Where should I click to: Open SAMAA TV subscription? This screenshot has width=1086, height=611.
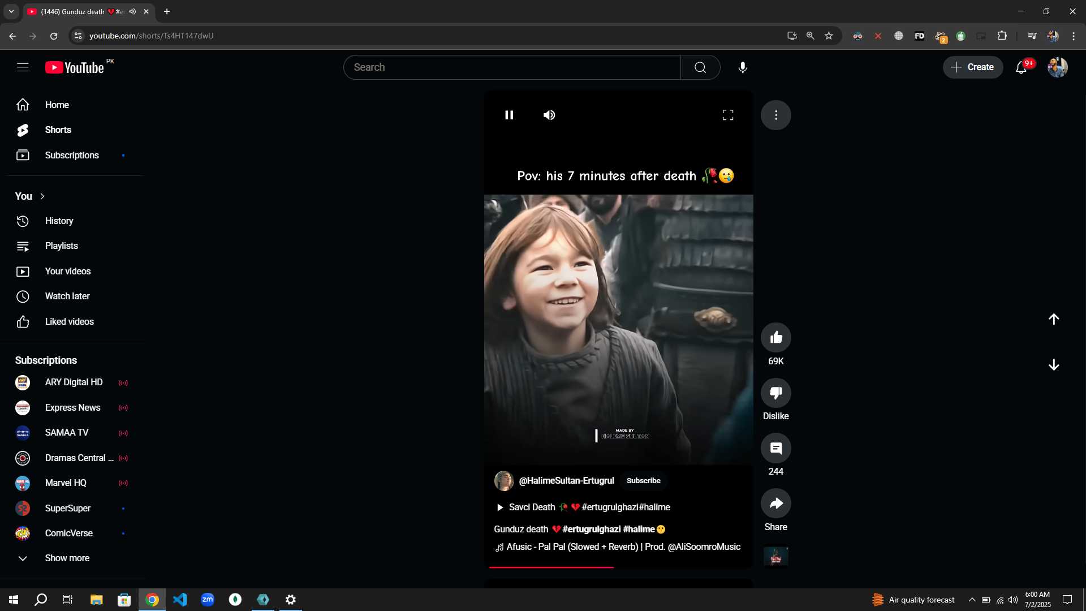click(71, 432)
